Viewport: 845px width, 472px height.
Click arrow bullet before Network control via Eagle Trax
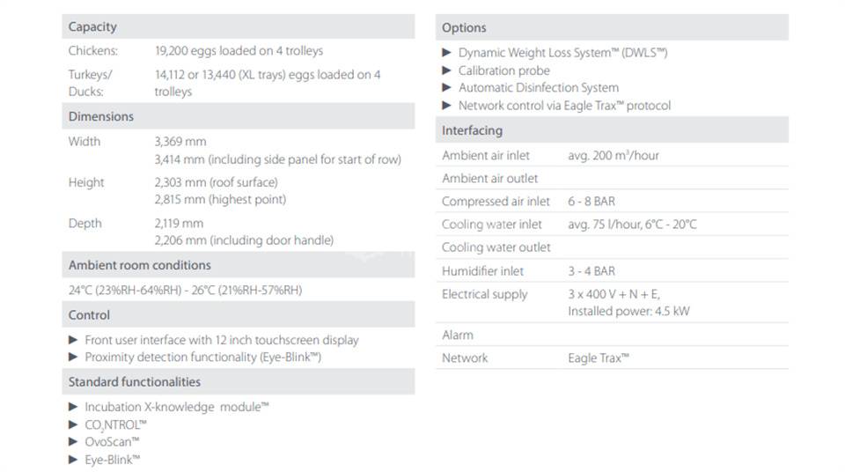click(446, 105)
